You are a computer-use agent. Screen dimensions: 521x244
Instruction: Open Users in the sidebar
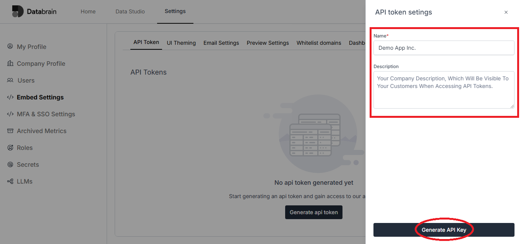(26, 80)
